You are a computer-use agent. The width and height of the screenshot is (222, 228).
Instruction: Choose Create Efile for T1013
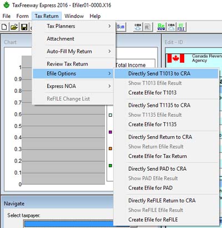(x=167, y=93)
